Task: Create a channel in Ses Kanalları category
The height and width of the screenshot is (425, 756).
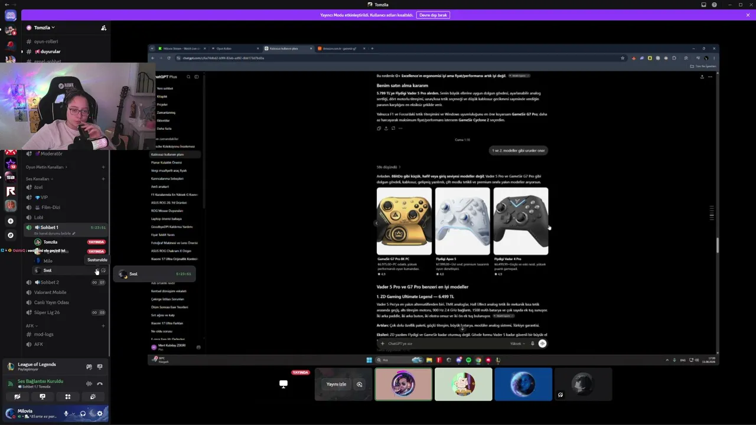Action: coord(103,179)
